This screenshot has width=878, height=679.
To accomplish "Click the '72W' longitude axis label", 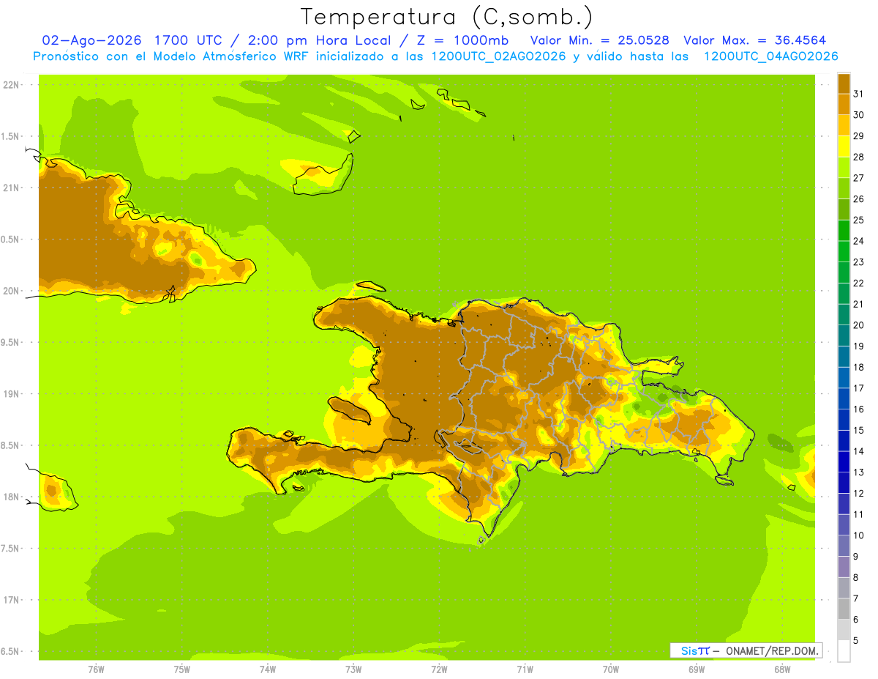I will (439, 669).
